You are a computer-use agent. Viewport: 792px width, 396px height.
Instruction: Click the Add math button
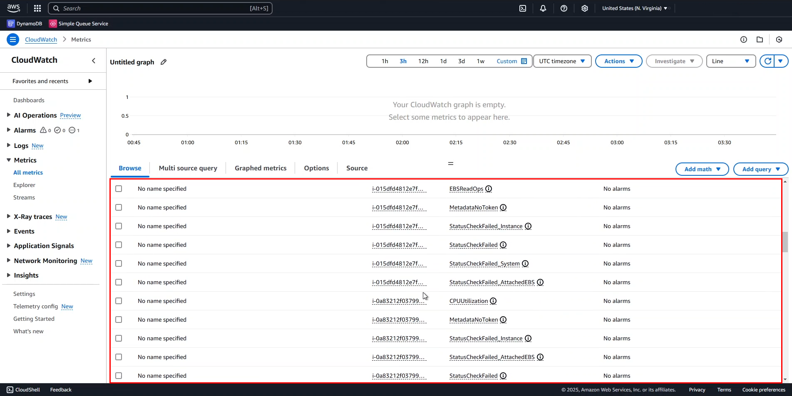[702, 169]
